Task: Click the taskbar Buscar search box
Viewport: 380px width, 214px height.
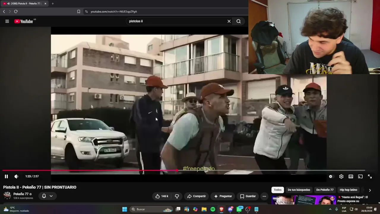Action: pyautogui.click(x=152, y=209)
